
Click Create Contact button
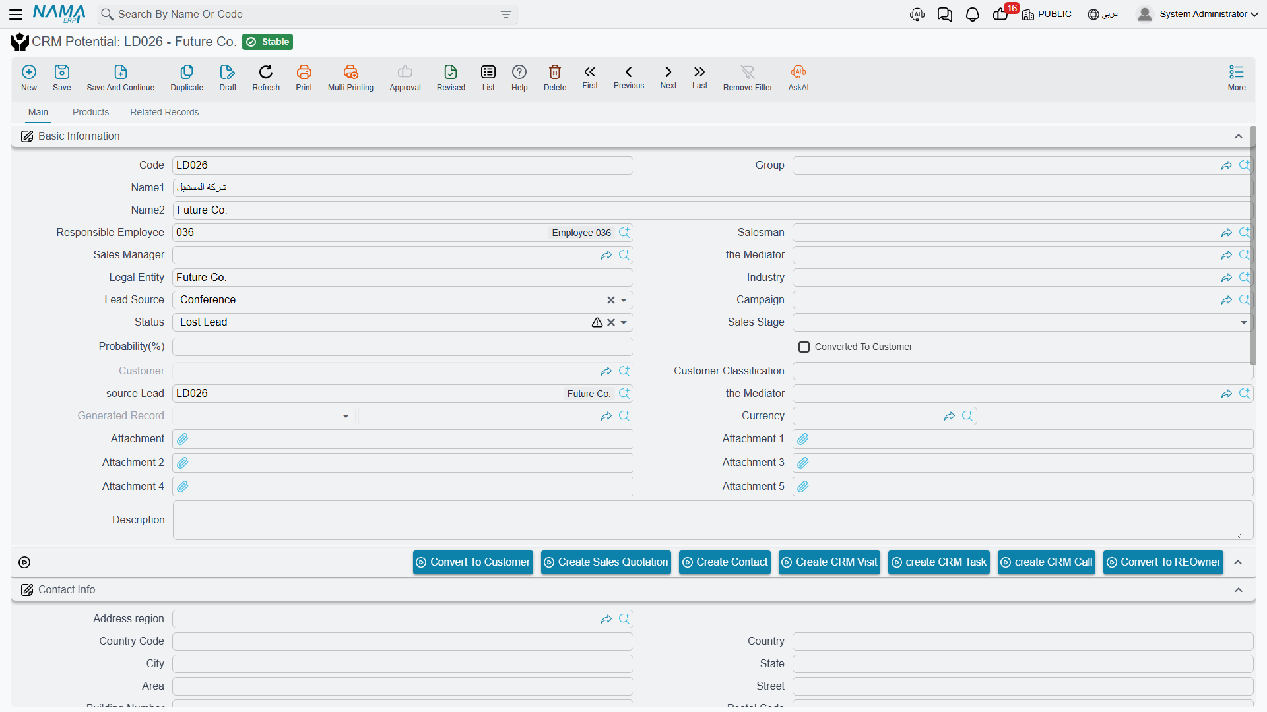pyautogui.click(x=725, y=562)
